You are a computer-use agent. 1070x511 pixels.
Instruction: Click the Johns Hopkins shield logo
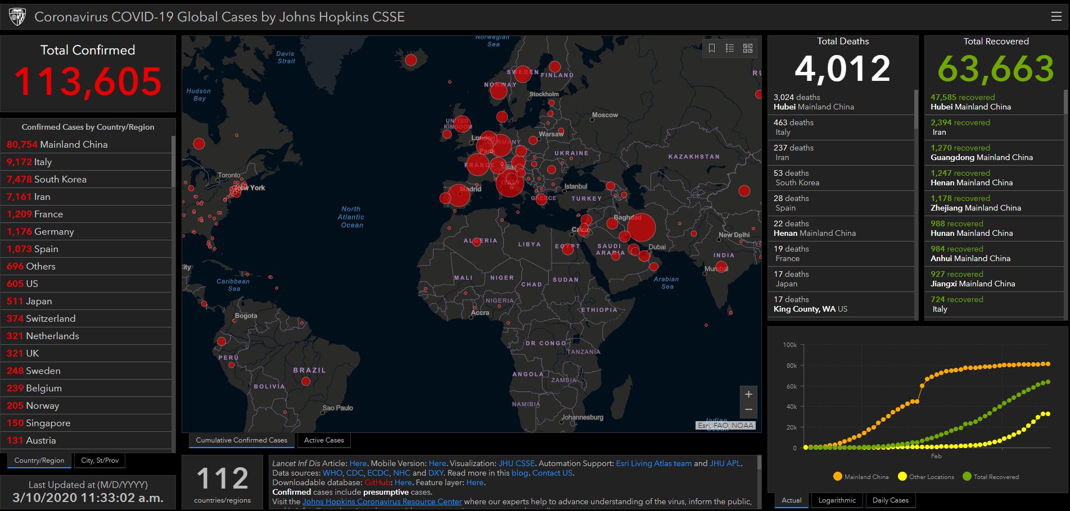17,17
